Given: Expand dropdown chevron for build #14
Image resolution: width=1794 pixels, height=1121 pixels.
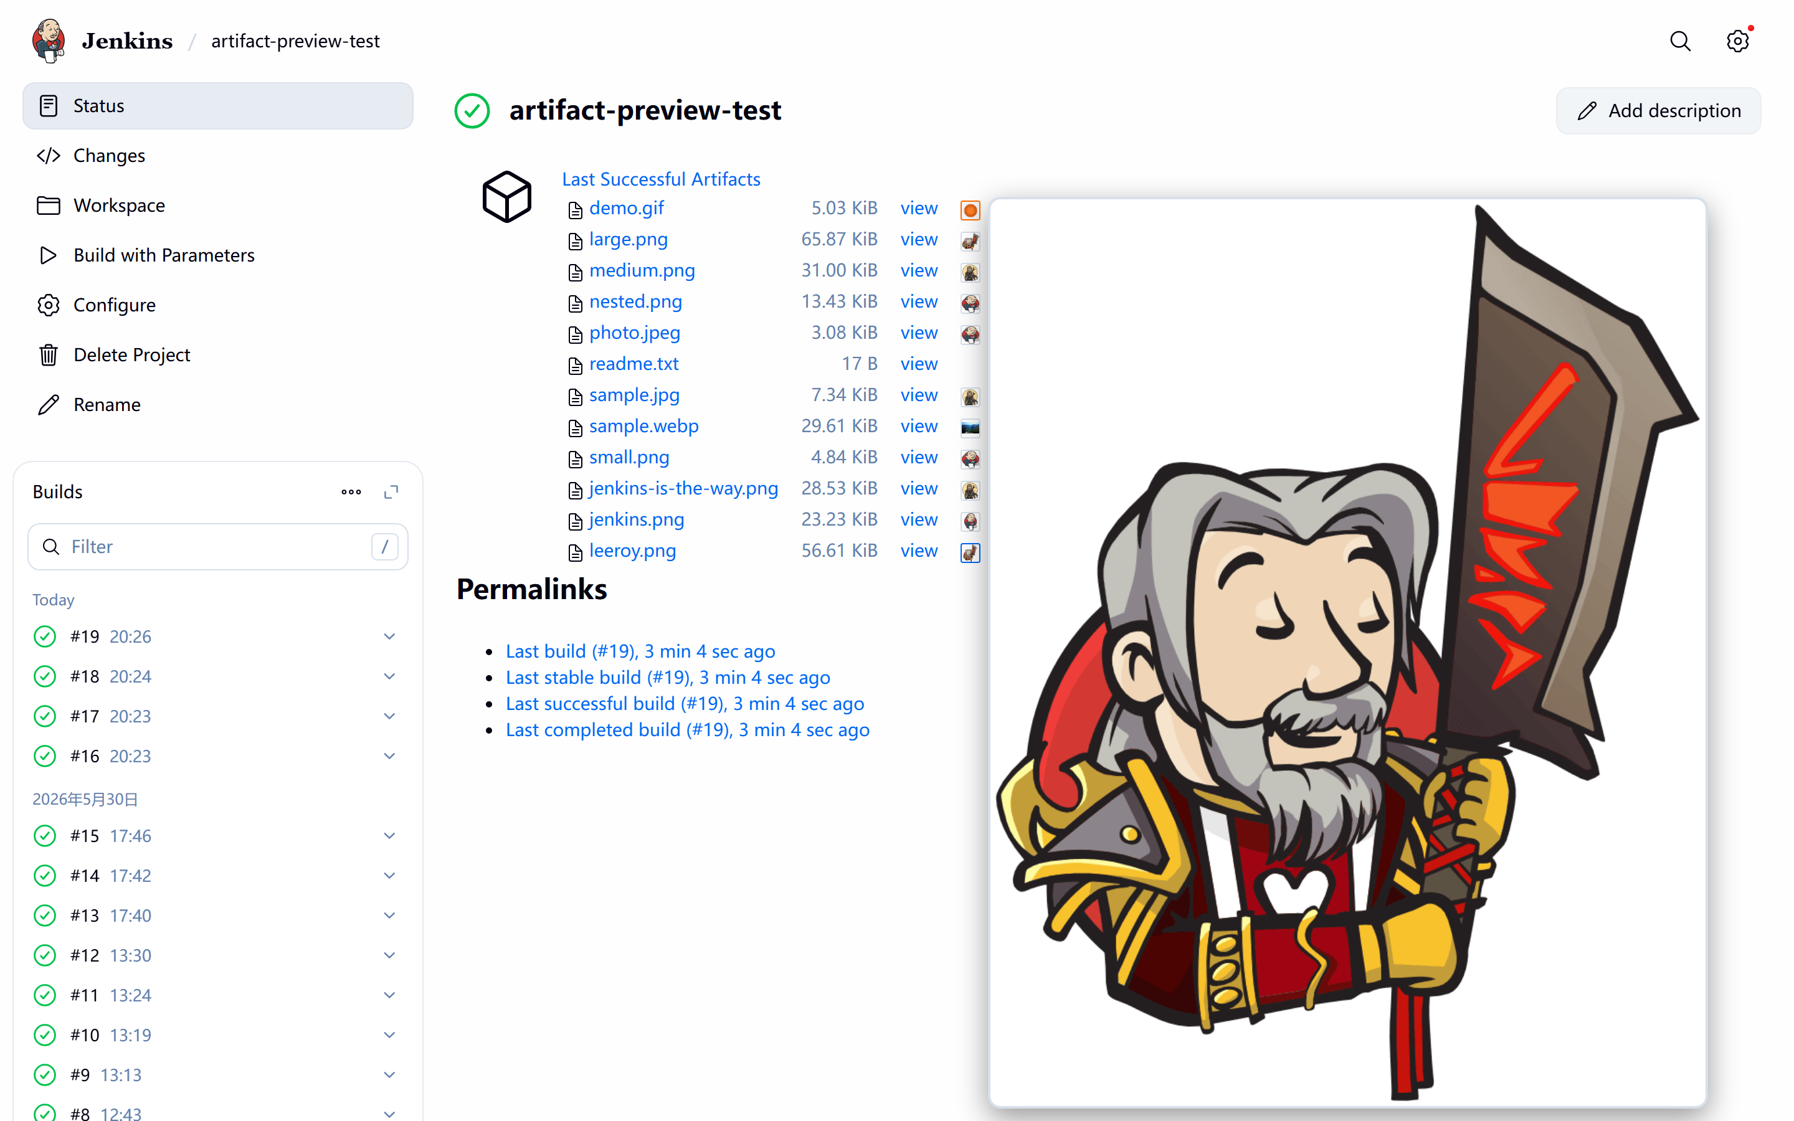Looking at the screenshot, I should (x=389, y=876).
